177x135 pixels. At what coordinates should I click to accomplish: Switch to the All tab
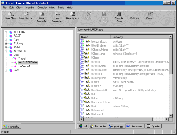(x=83, y=126)
